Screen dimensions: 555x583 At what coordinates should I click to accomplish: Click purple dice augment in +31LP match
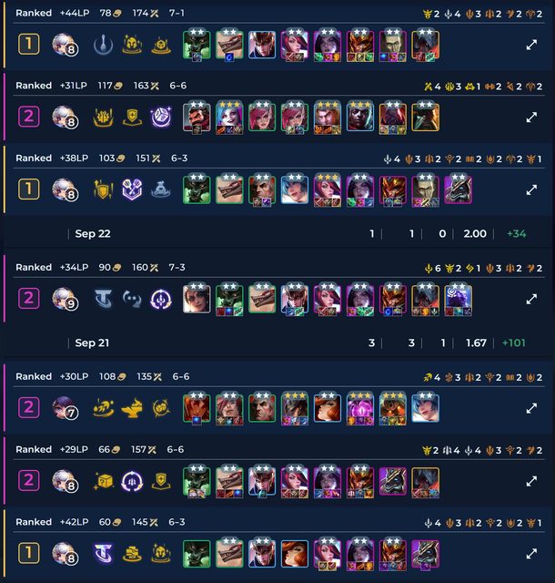pos(161,118)
